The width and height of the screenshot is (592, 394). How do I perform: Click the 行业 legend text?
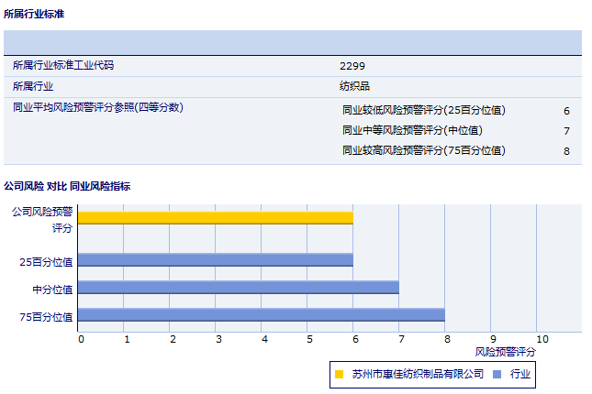[x=520, y=374]
